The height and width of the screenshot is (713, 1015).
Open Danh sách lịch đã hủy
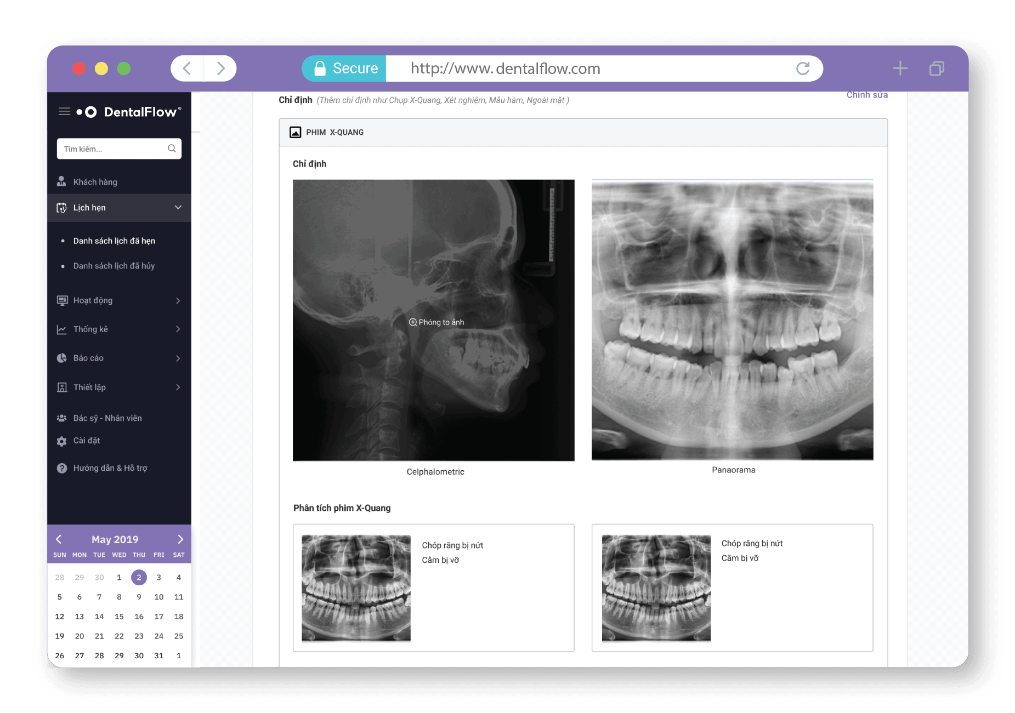[114, 266]
